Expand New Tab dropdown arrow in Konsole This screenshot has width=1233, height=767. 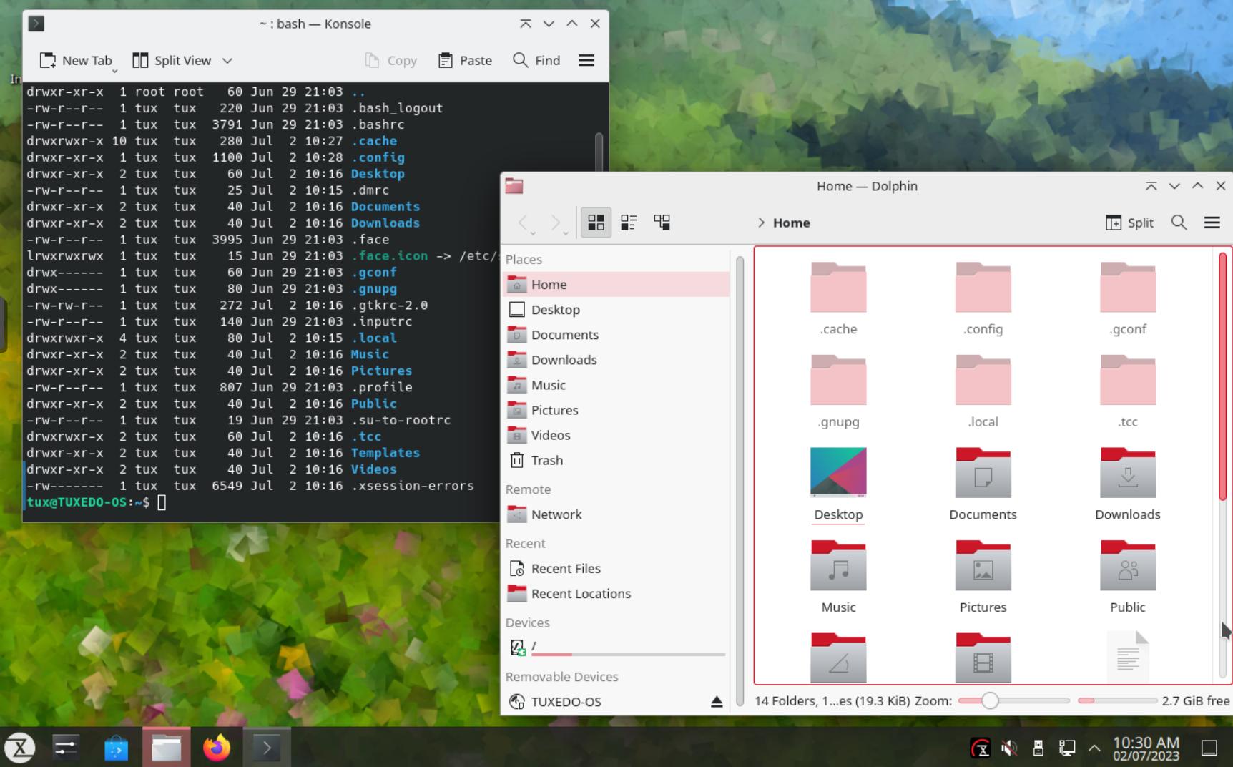click(114, 70)
